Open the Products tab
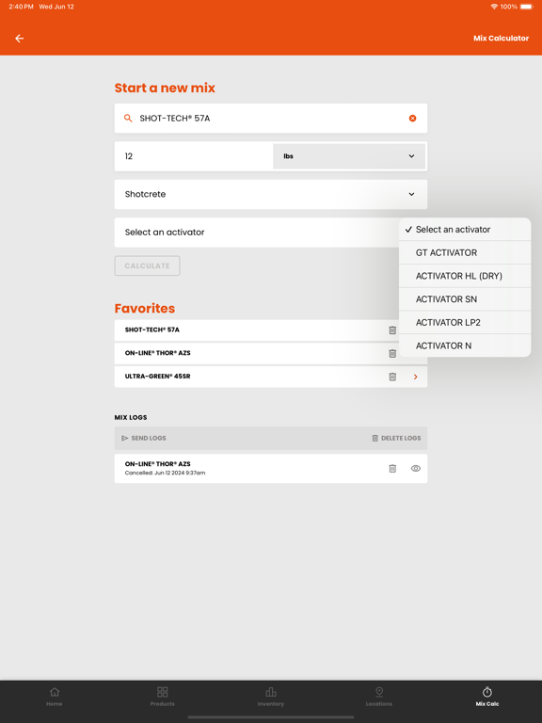Viewport: 542px width, 723px height. pyautogui.click(x=162, y=697)
